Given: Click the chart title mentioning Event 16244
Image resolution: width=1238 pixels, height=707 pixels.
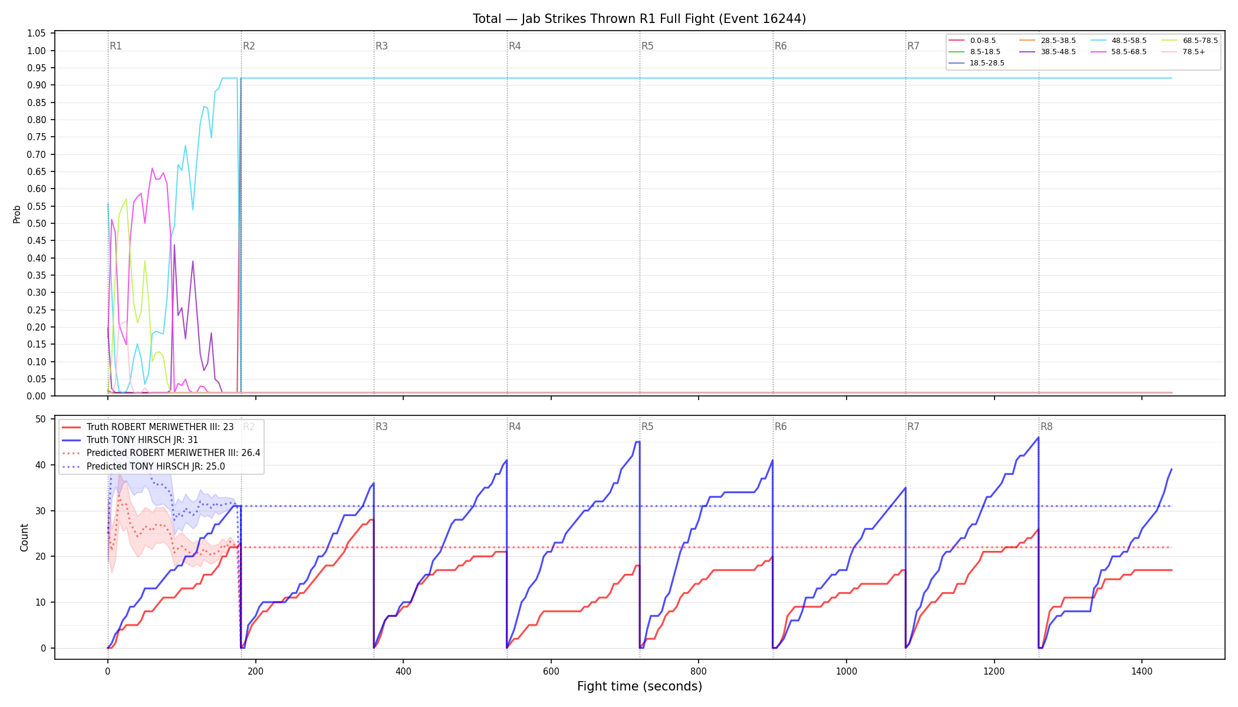Looking at the screenshot, I should tap(639, 19).
